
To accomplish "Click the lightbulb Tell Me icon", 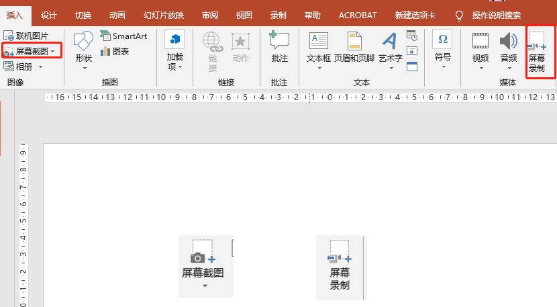I will click(x=459, y=15).
